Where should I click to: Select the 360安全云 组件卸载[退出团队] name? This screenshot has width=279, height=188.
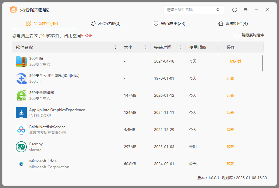pyautogui.click(x=54, y=76)
